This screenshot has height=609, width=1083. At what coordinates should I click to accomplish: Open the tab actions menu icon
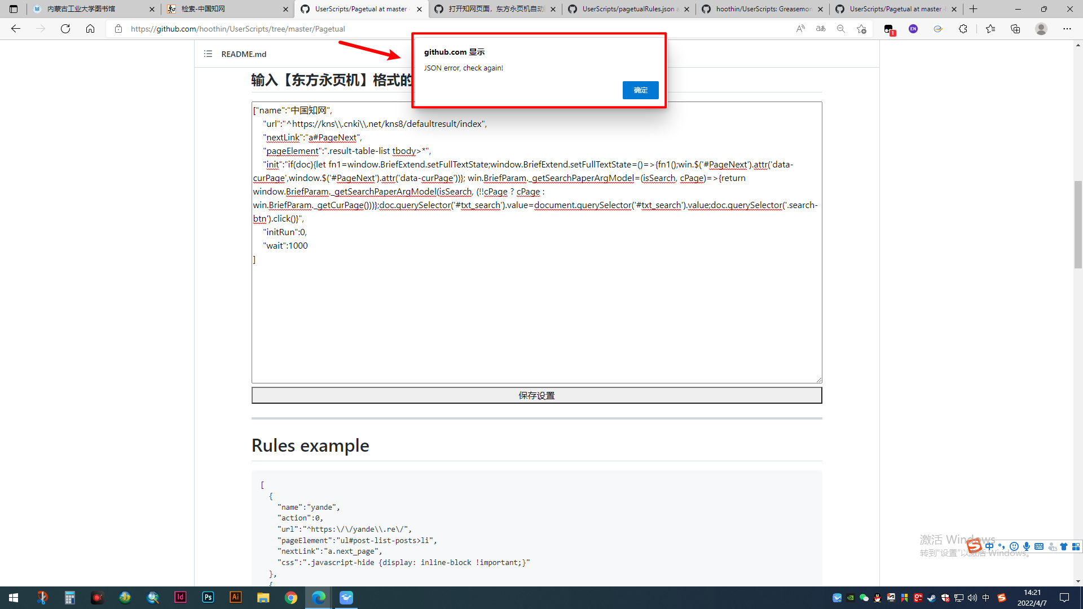pos(14,9)
